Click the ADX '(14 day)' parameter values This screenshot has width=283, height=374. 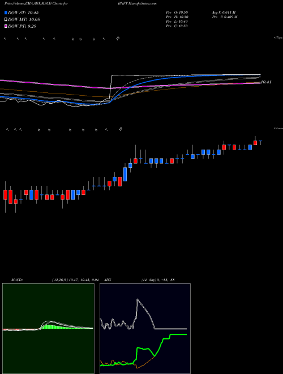coord(158,280)
